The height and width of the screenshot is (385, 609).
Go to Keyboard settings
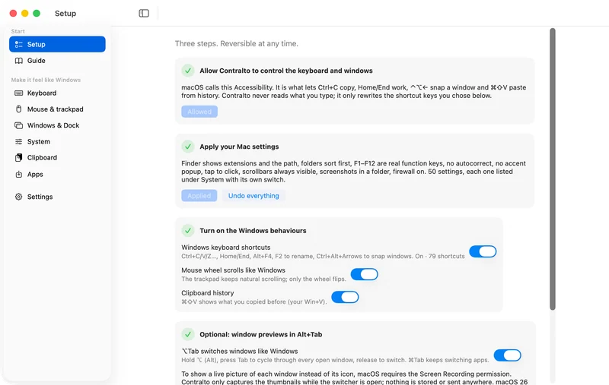tap(57, 93)
